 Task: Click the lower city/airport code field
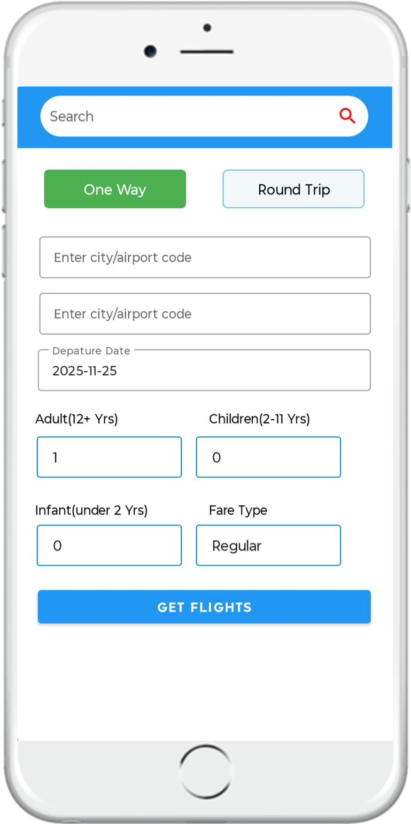click(205, 314)
